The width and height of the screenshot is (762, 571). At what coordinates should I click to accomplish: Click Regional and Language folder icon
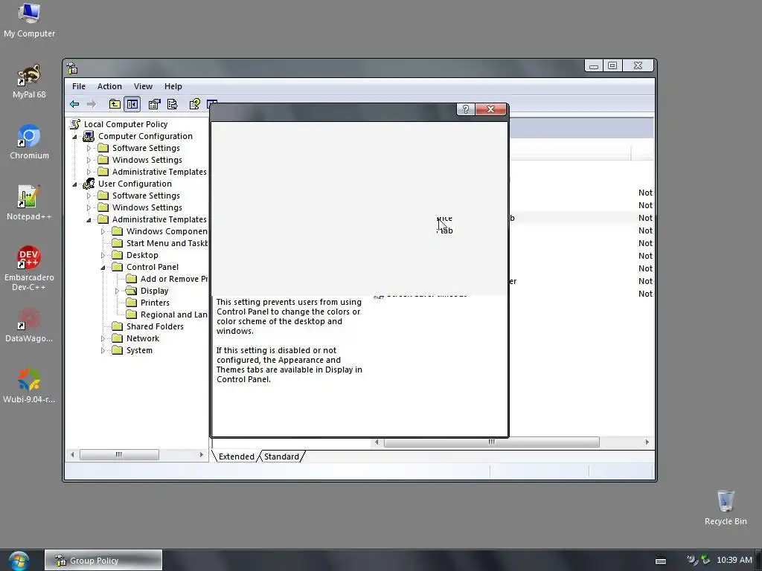tap(131, 314)
